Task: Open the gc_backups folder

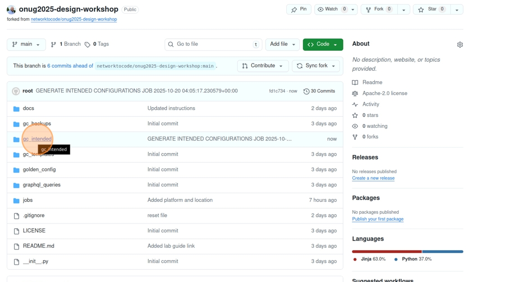Action: coord(37,123)
